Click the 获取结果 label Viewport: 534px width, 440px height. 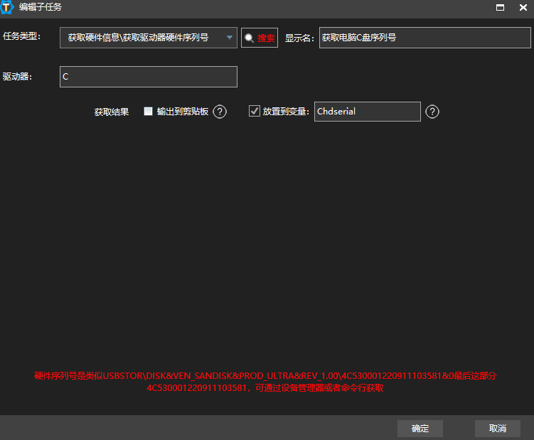pyautogui.click(x=112, y=112)
